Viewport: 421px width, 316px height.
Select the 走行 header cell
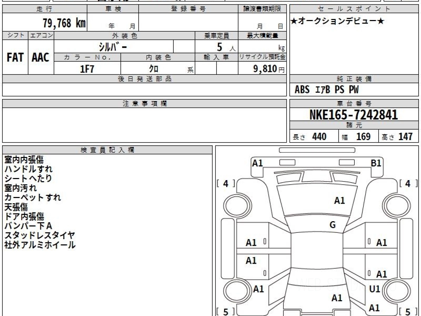click(45, 9)
